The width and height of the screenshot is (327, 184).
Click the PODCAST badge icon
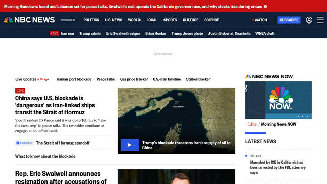tap(25, 143)
